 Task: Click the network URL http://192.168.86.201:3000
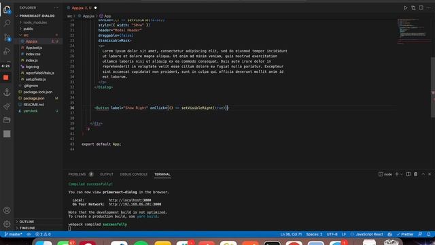[135, 204]
